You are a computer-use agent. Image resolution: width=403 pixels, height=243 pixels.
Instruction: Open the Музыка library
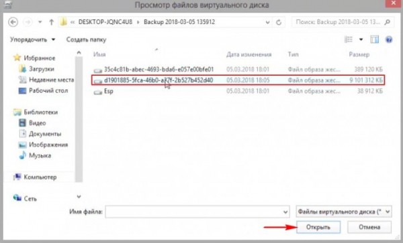pos(40,155)
